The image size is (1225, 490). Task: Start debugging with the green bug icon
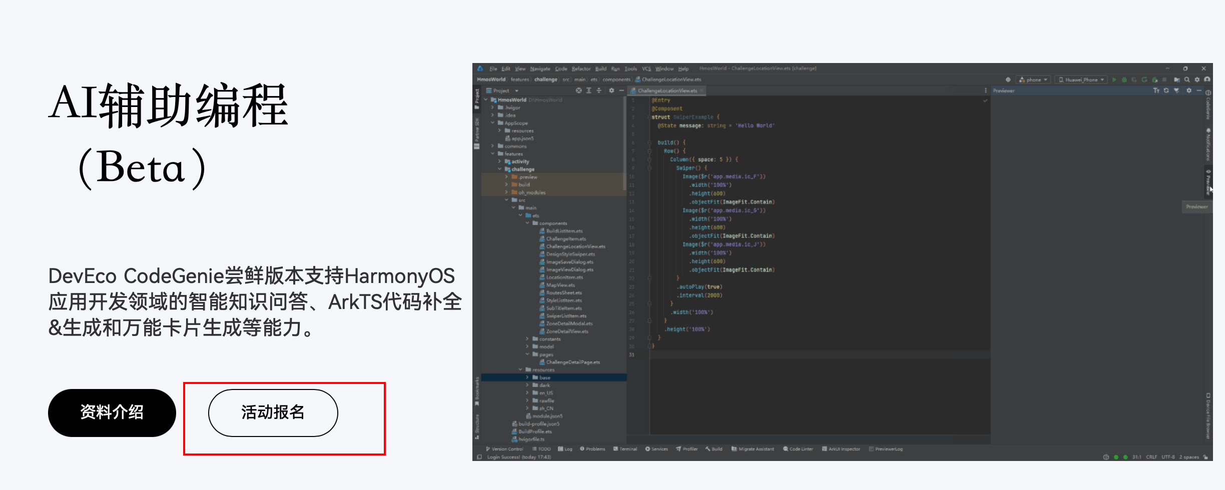pyautogui.click(x=1124, y=79)
